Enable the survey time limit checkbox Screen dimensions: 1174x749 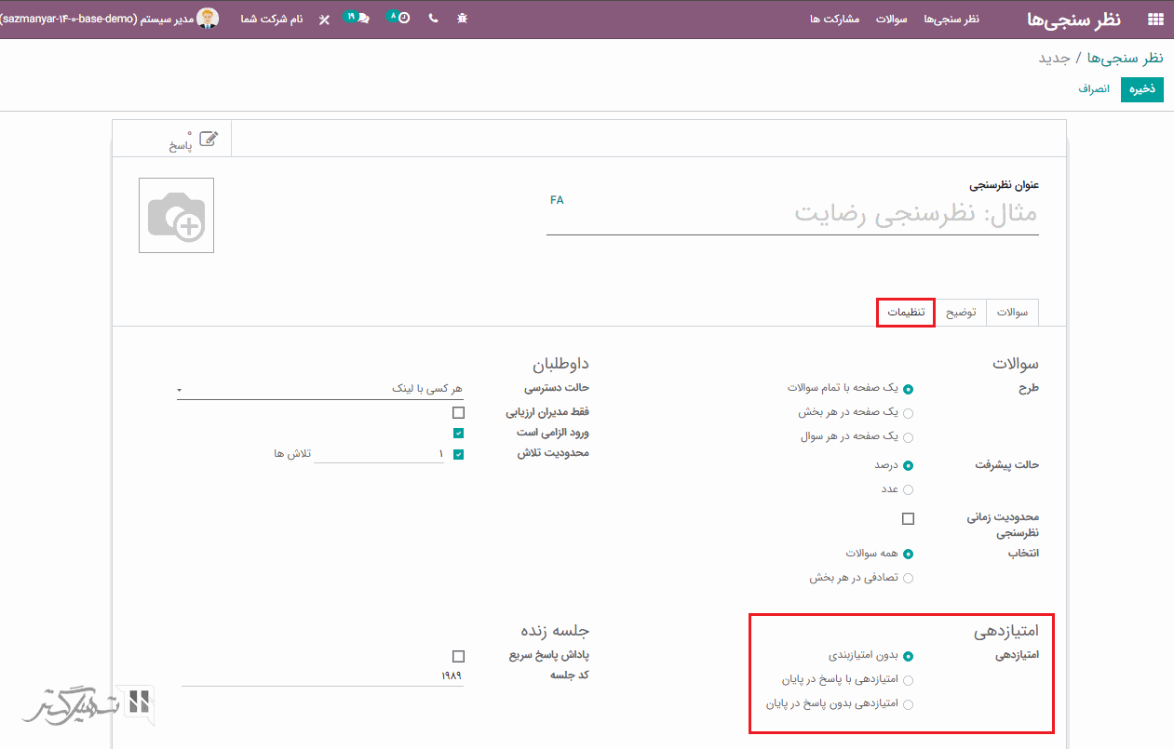click(909, 518)
